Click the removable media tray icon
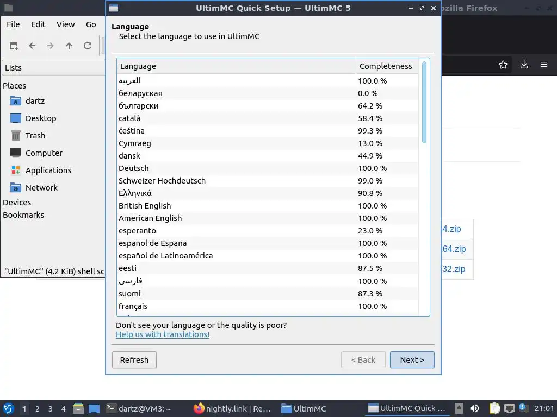The image size is (557, 417). [x=459, y=408]
